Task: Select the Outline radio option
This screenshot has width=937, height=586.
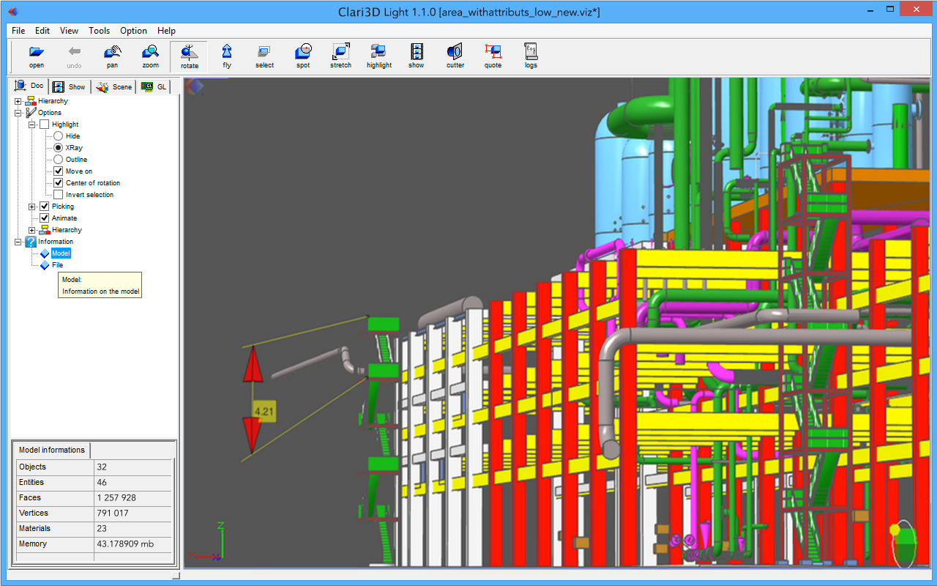Action: coord(59,160)
